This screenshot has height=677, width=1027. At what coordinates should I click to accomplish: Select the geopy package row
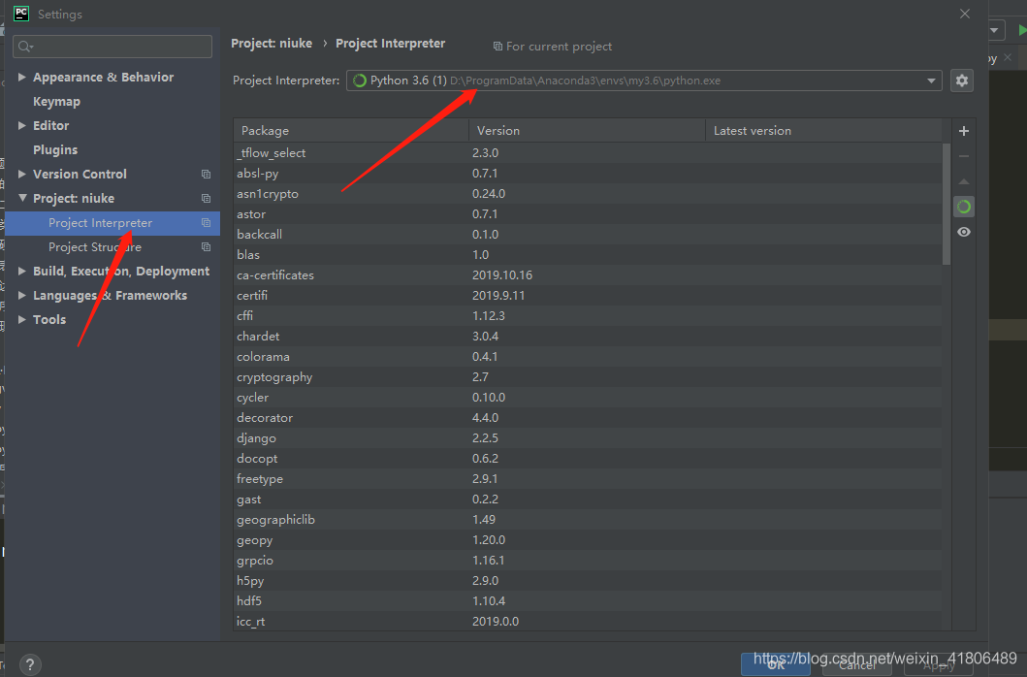[588, 540]
